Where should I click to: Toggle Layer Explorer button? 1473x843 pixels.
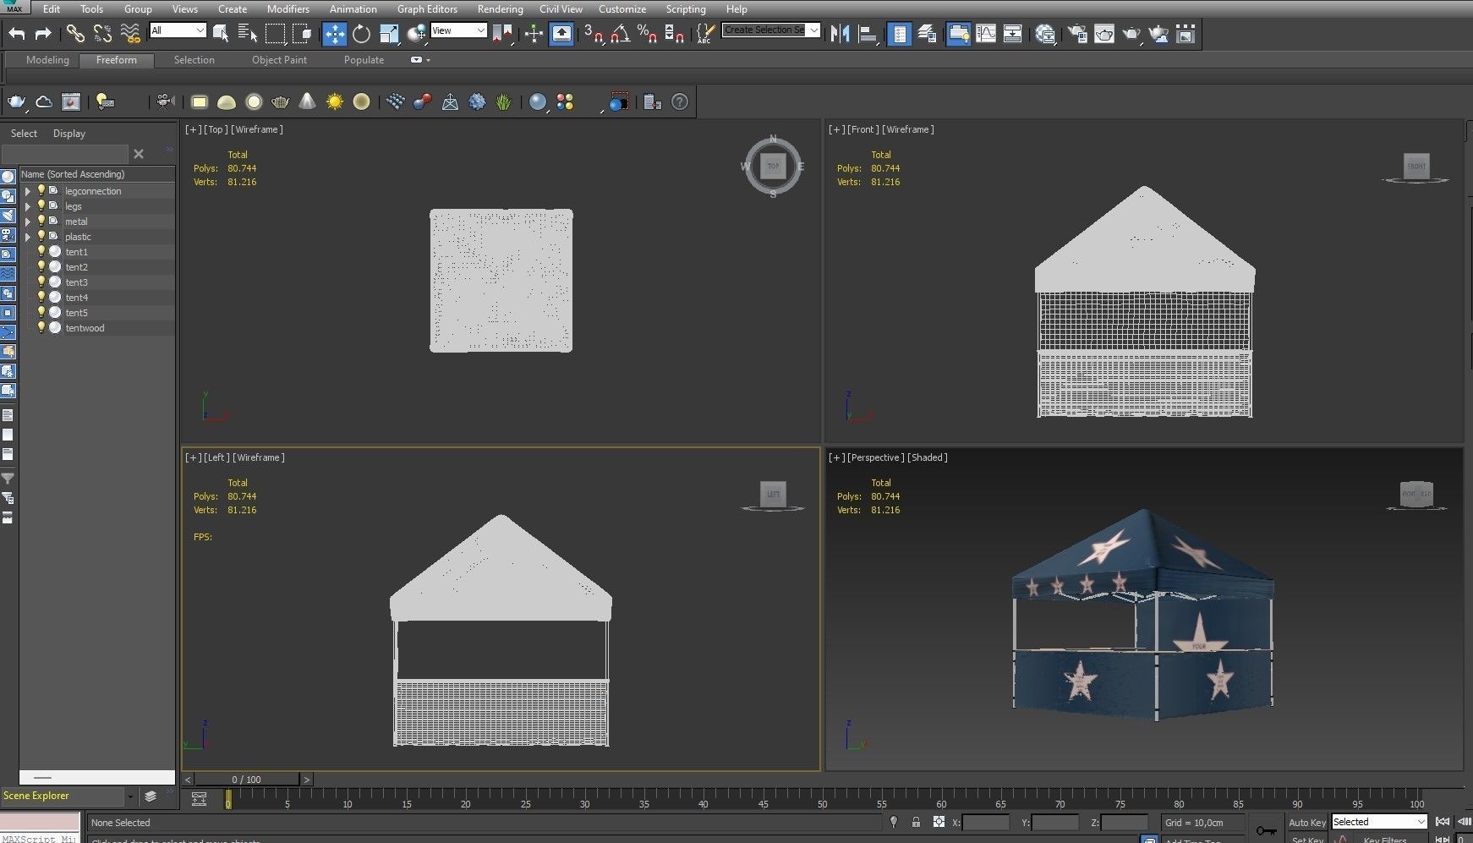(x=927, y=34)
